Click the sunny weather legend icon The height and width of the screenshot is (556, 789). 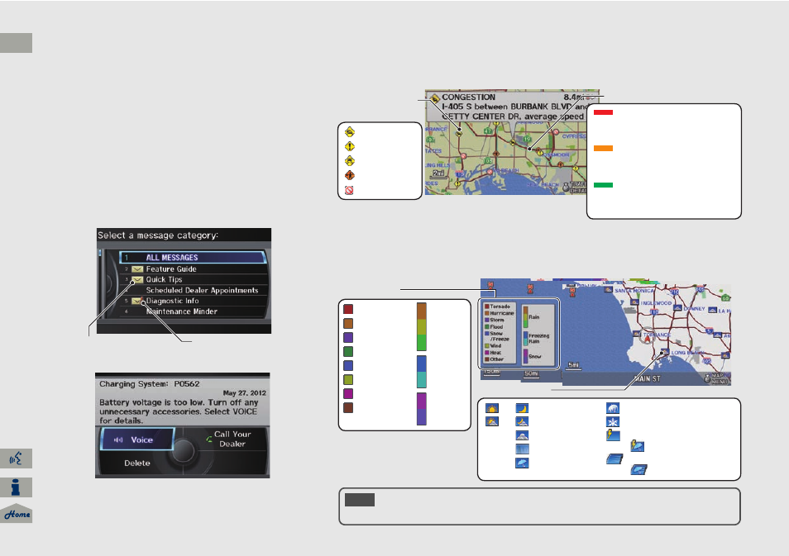[491, 408]
